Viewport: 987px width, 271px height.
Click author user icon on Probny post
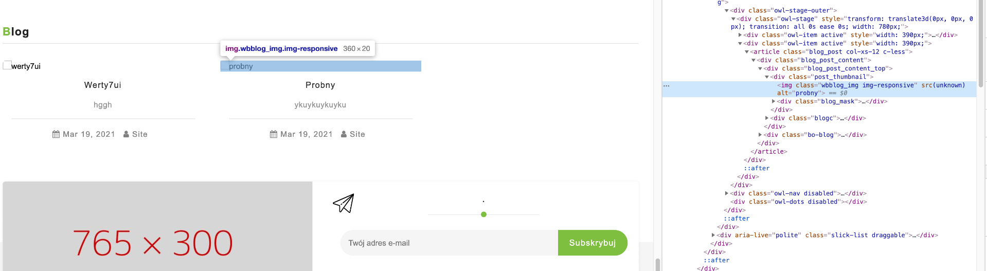tap(344, 134)
